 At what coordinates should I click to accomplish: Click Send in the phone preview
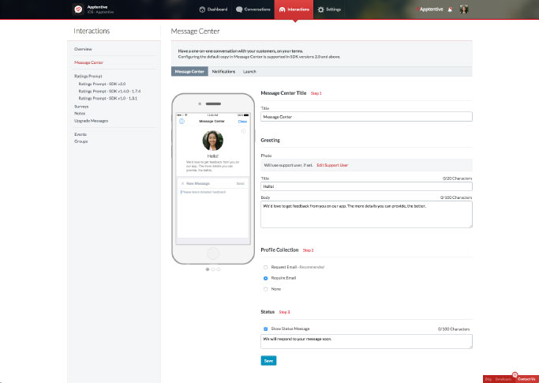click(x=240, y=184)
